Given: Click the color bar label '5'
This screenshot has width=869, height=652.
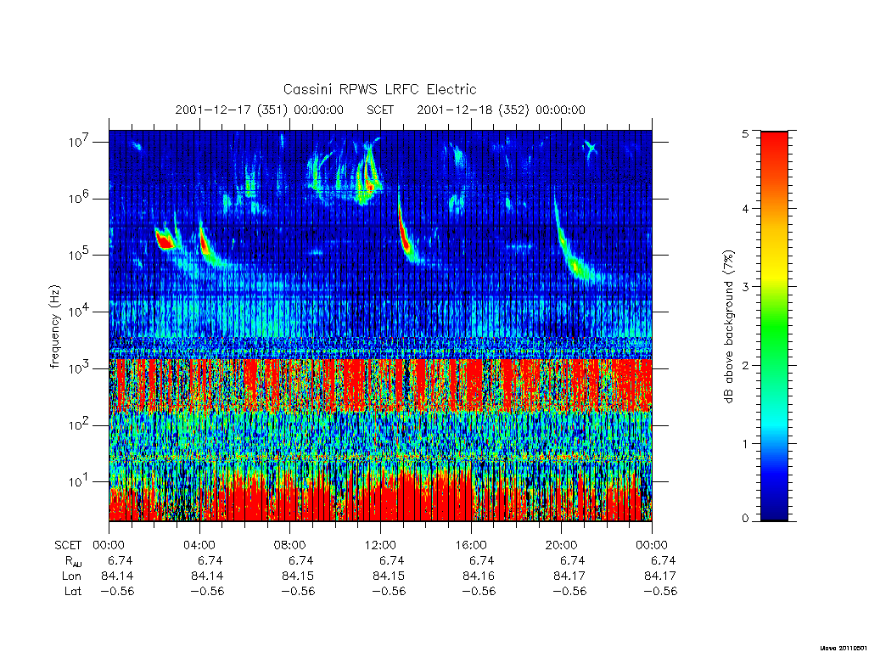Looking at the screenshot, I should (x=745, y=133).
